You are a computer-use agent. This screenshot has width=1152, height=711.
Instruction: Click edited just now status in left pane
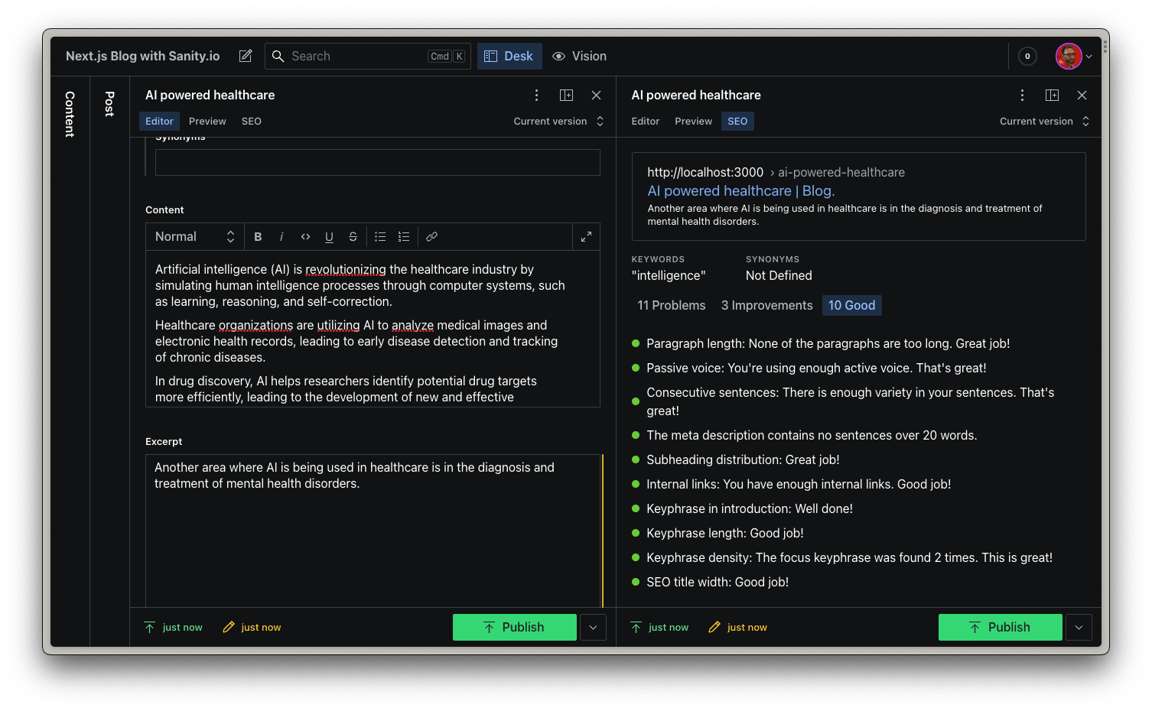(252, 627)
